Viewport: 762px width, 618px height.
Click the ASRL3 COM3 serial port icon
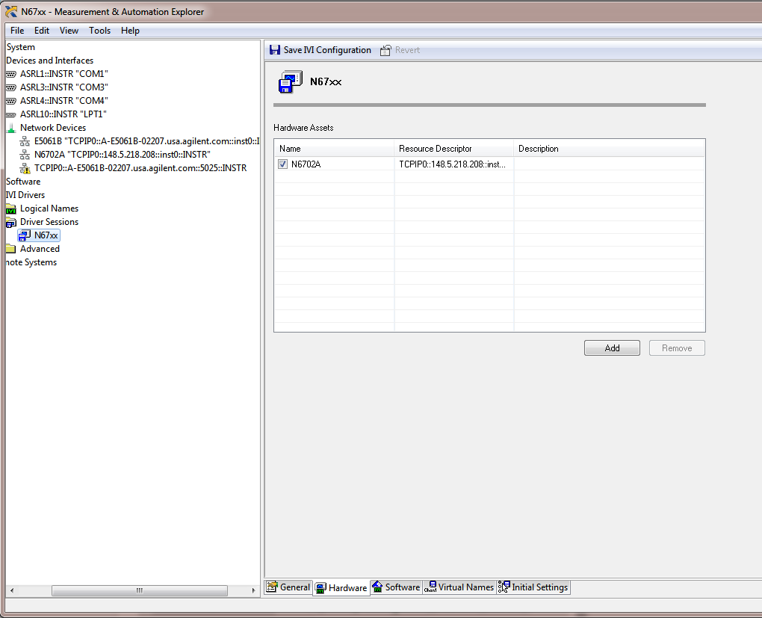[10, 87]
